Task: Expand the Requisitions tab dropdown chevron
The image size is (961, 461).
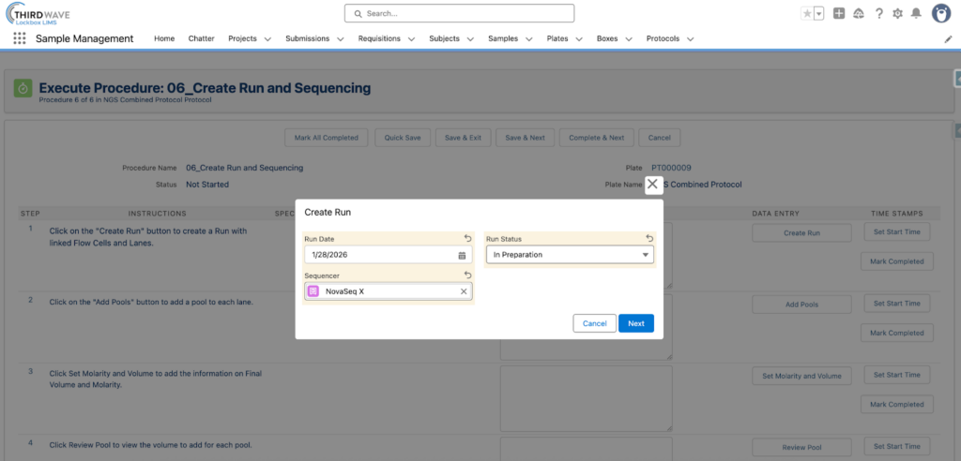Action: tap(411, 38)
